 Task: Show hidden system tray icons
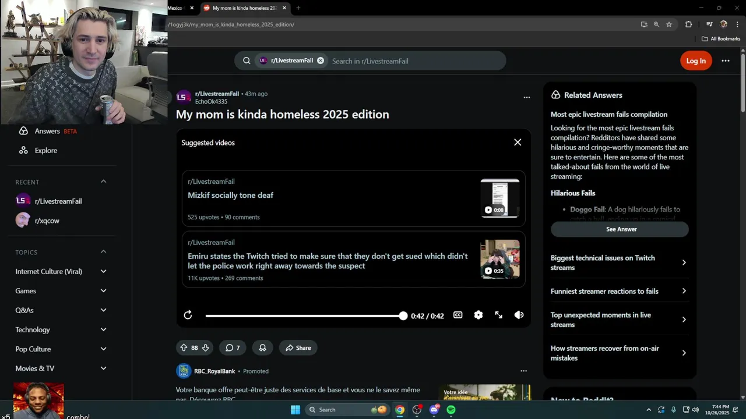649,410
